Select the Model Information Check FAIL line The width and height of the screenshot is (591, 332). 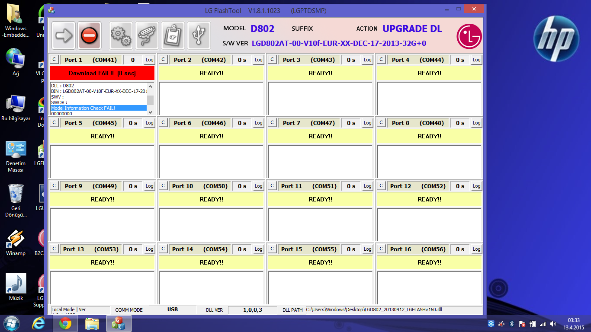(99, 108)
